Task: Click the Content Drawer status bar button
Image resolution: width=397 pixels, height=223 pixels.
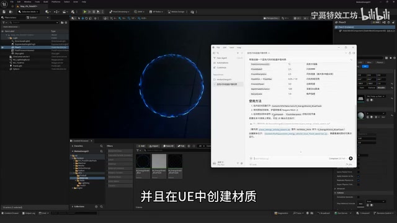Action: 11,213
